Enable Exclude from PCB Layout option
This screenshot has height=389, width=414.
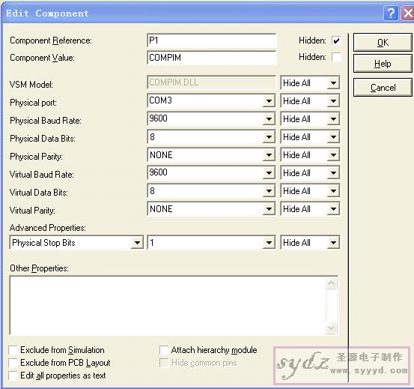(13, 363)
